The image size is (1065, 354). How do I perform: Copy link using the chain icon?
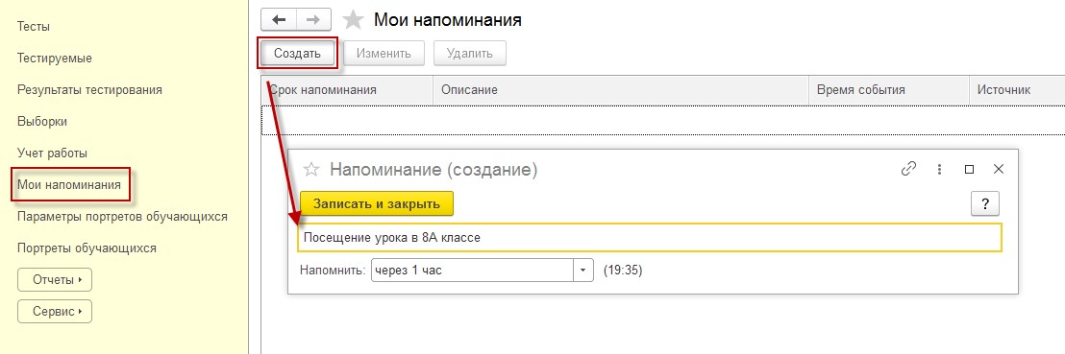click(x=908, y=169)
